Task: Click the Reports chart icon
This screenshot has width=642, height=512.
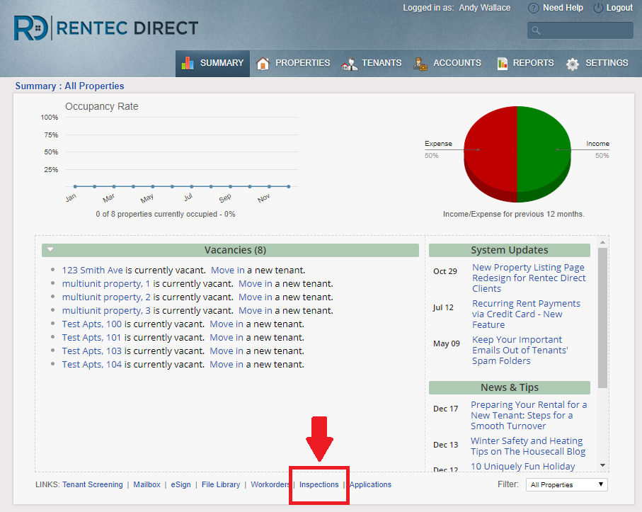Action: click(x=503, y=64)
